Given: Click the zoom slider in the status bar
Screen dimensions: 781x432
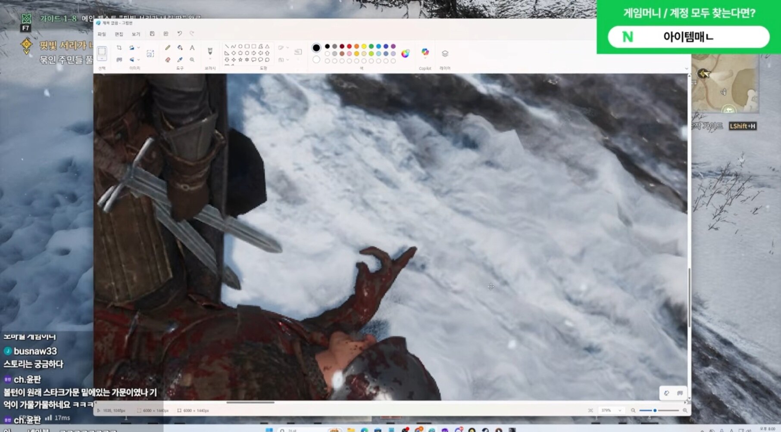Looking at the screenshot, I should [659, 410].
